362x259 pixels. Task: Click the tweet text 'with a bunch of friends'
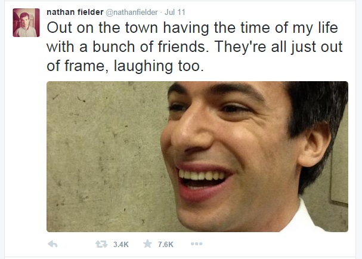pyautogui.click(x=126, y=47)
